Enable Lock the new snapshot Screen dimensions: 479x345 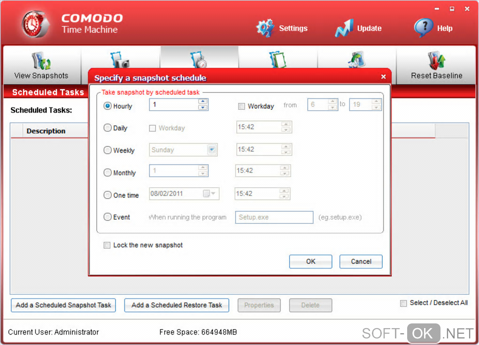(107, 245)
